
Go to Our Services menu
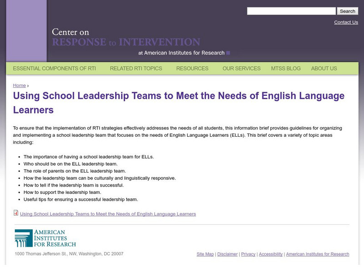click(242, 69)
